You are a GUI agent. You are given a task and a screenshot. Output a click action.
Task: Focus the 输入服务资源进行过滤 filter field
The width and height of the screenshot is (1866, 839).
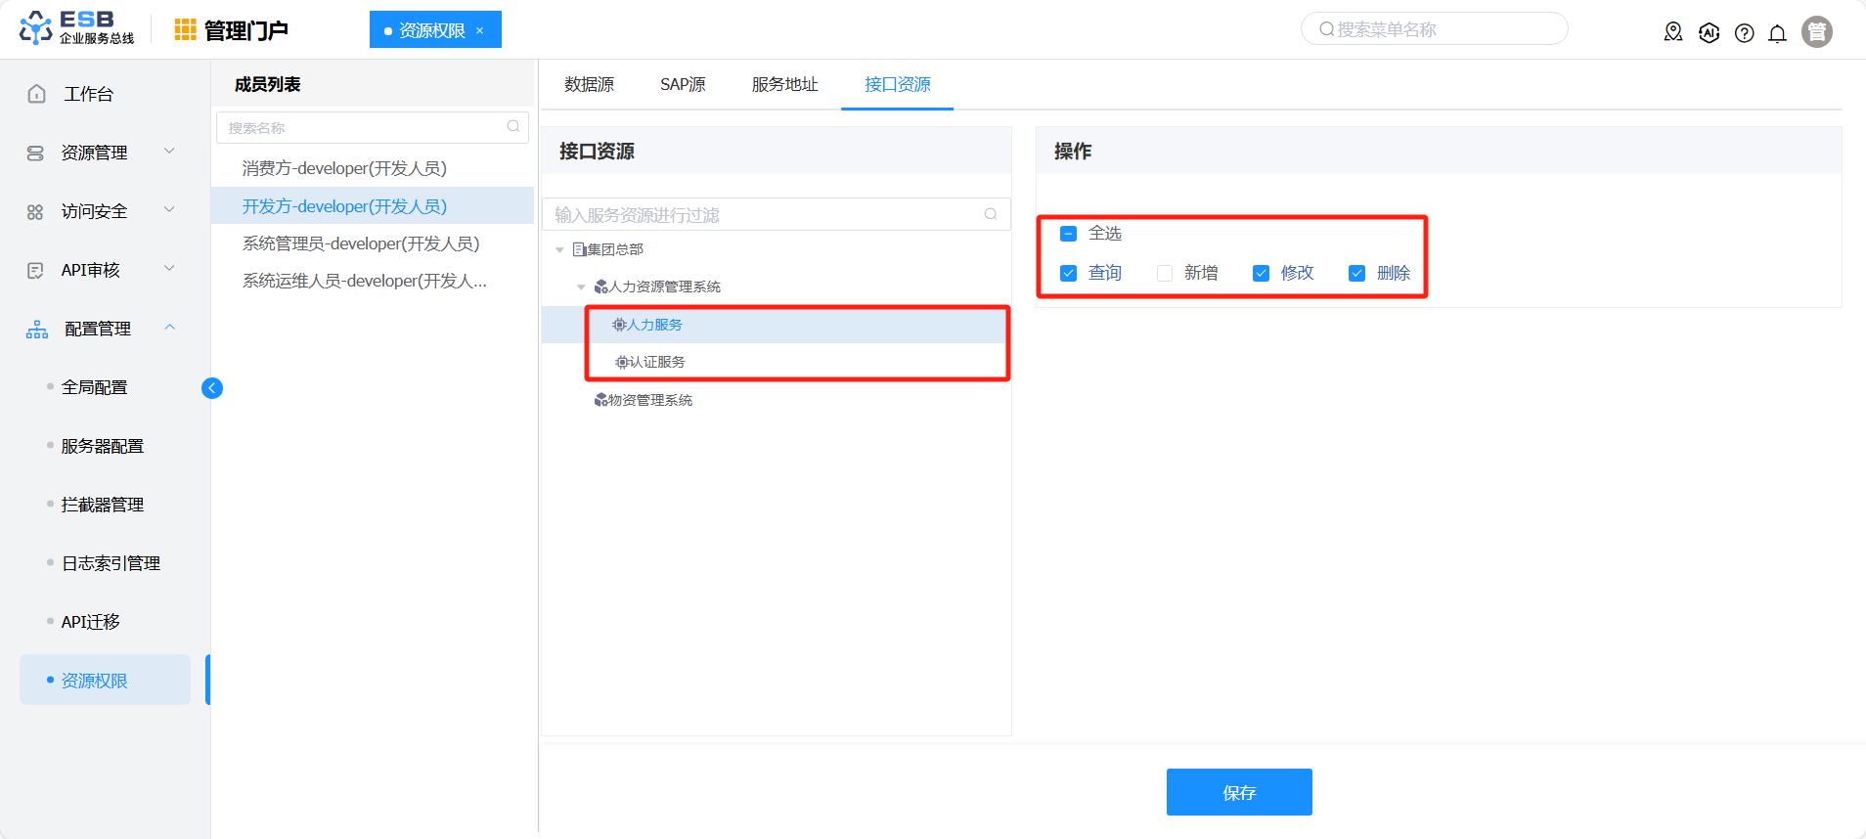777,215
